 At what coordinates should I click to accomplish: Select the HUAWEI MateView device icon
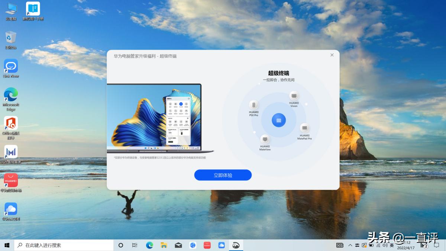pyautogui.click(x=265, y=139)
